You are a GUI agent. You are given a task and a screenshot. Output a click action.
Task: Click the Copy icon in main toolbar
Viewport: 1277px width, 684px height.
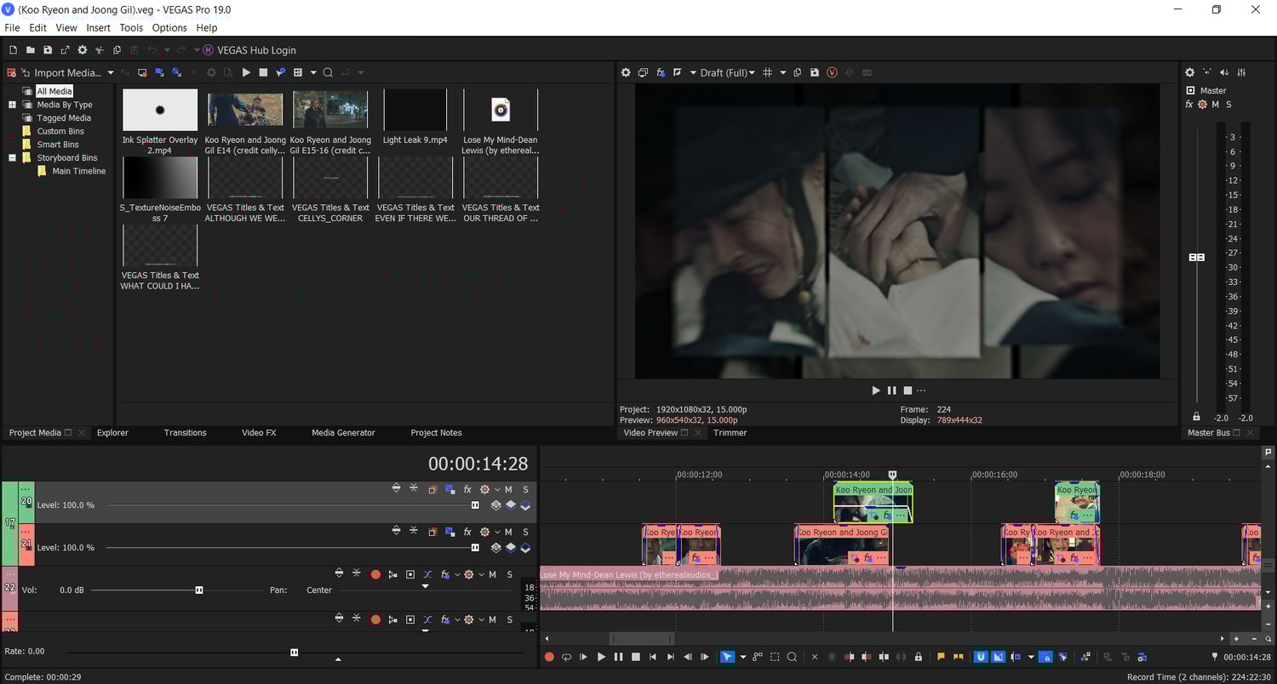click(117, 50)
